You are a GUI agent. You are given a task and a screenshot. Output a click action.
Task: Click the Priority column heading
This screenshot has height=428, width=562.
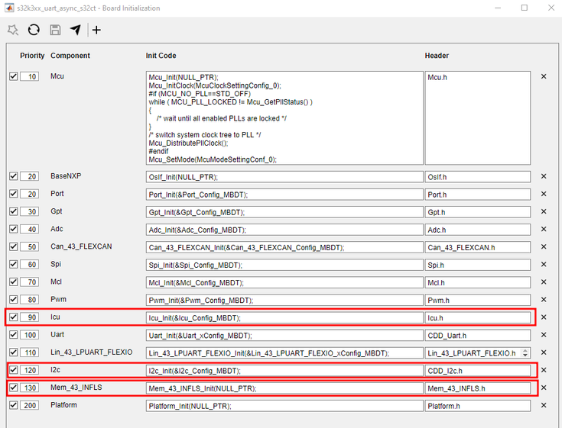coord(32,56)
